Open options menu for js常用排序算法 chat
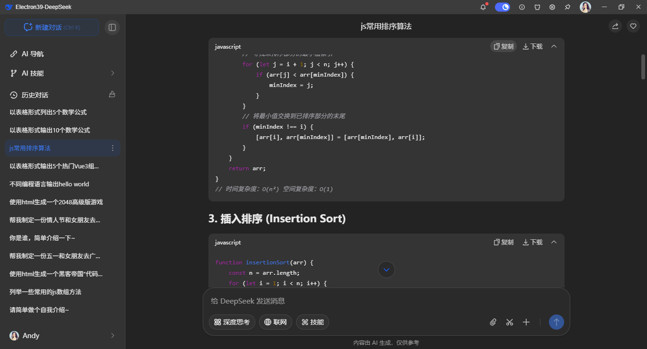Screen dimensions: 647x349 [x=113, y=148]
